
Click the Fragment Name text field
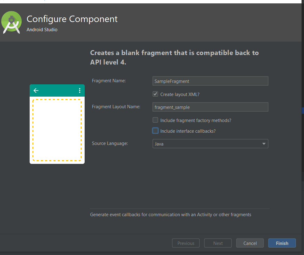pos(210,81)
